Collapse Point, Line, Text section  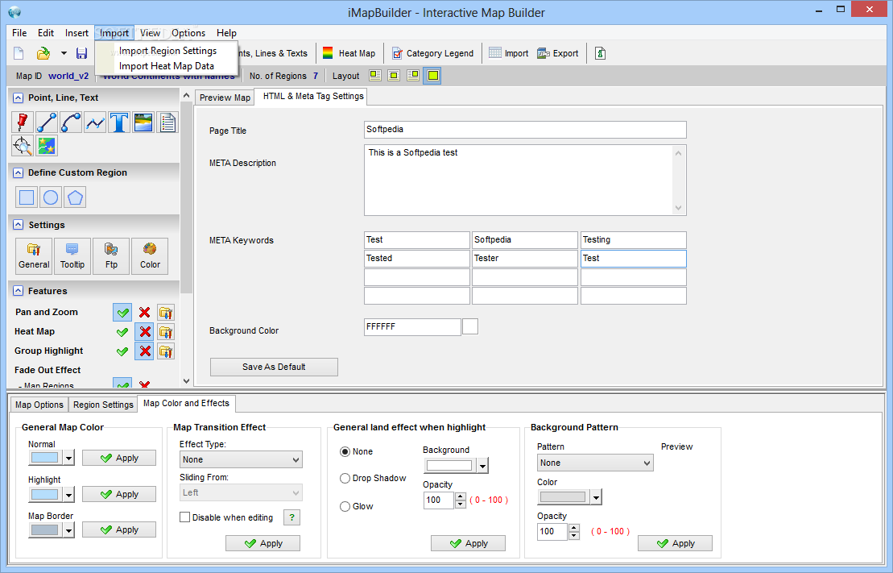pos(19,98)
